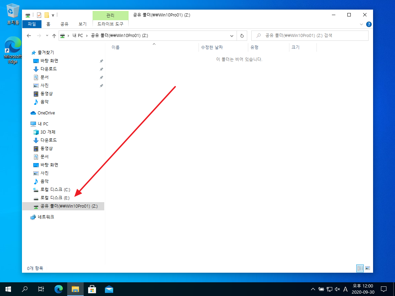The height and width of the screenshot is (296, 395).
Task: Go forward with the right arrow button
Action: point(39,36)
